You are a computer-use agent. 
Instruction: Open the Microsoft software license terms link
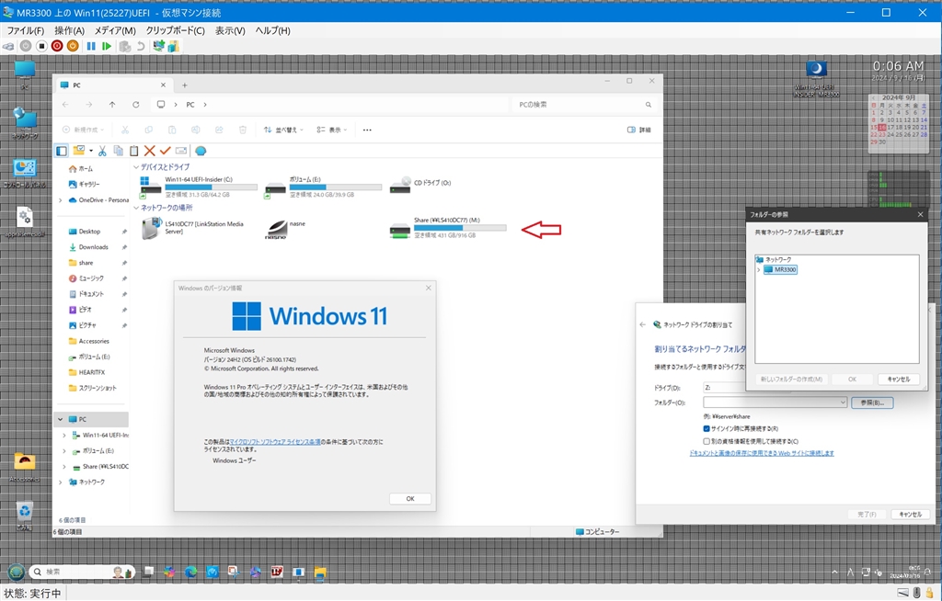pyautogui.click(x=275, y=442)
